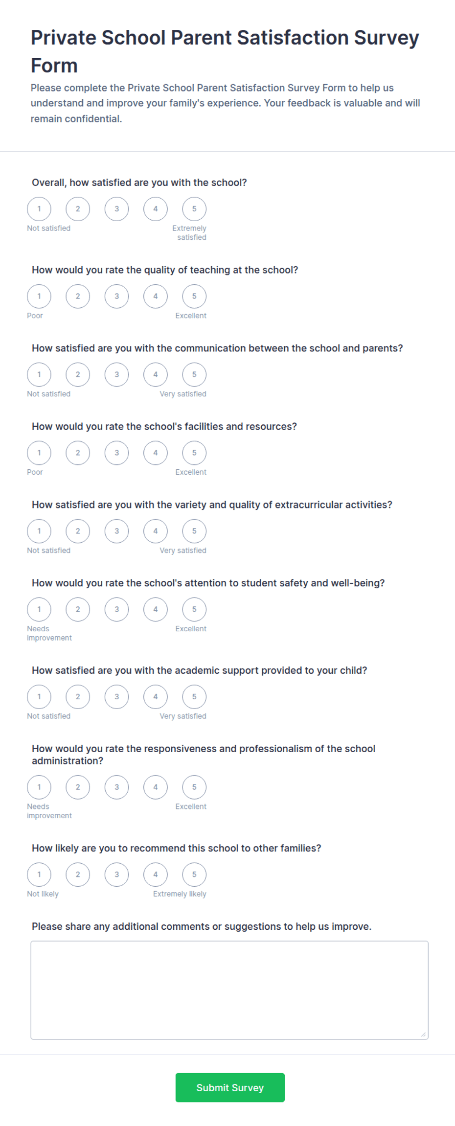Screen dimensions: 455x1126
Task: Rate overall school satisfaction as 5
Action: [194, 209]
